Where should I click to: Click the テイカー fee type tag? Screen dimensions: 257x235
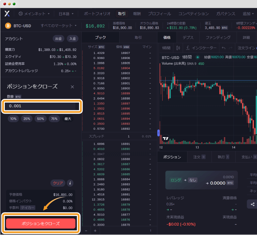(27, 208)
